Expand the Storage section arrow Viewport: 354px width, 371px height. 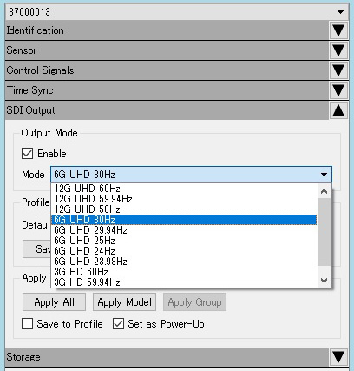point(338,357)
